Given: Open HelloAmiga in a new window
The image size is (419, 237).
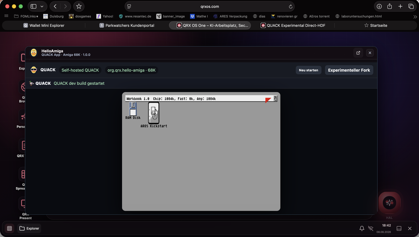Looking at the screenshot, I should (x=358, y=53).
